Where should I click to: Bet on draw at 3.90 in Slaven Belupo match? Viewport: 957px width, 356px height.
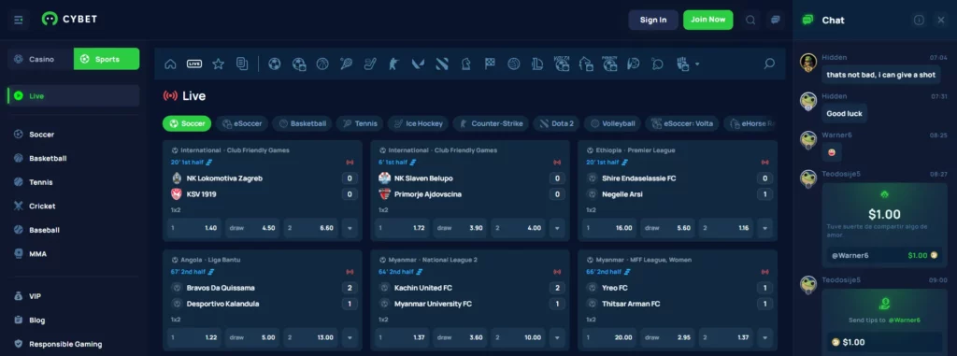tap(460, 228)
